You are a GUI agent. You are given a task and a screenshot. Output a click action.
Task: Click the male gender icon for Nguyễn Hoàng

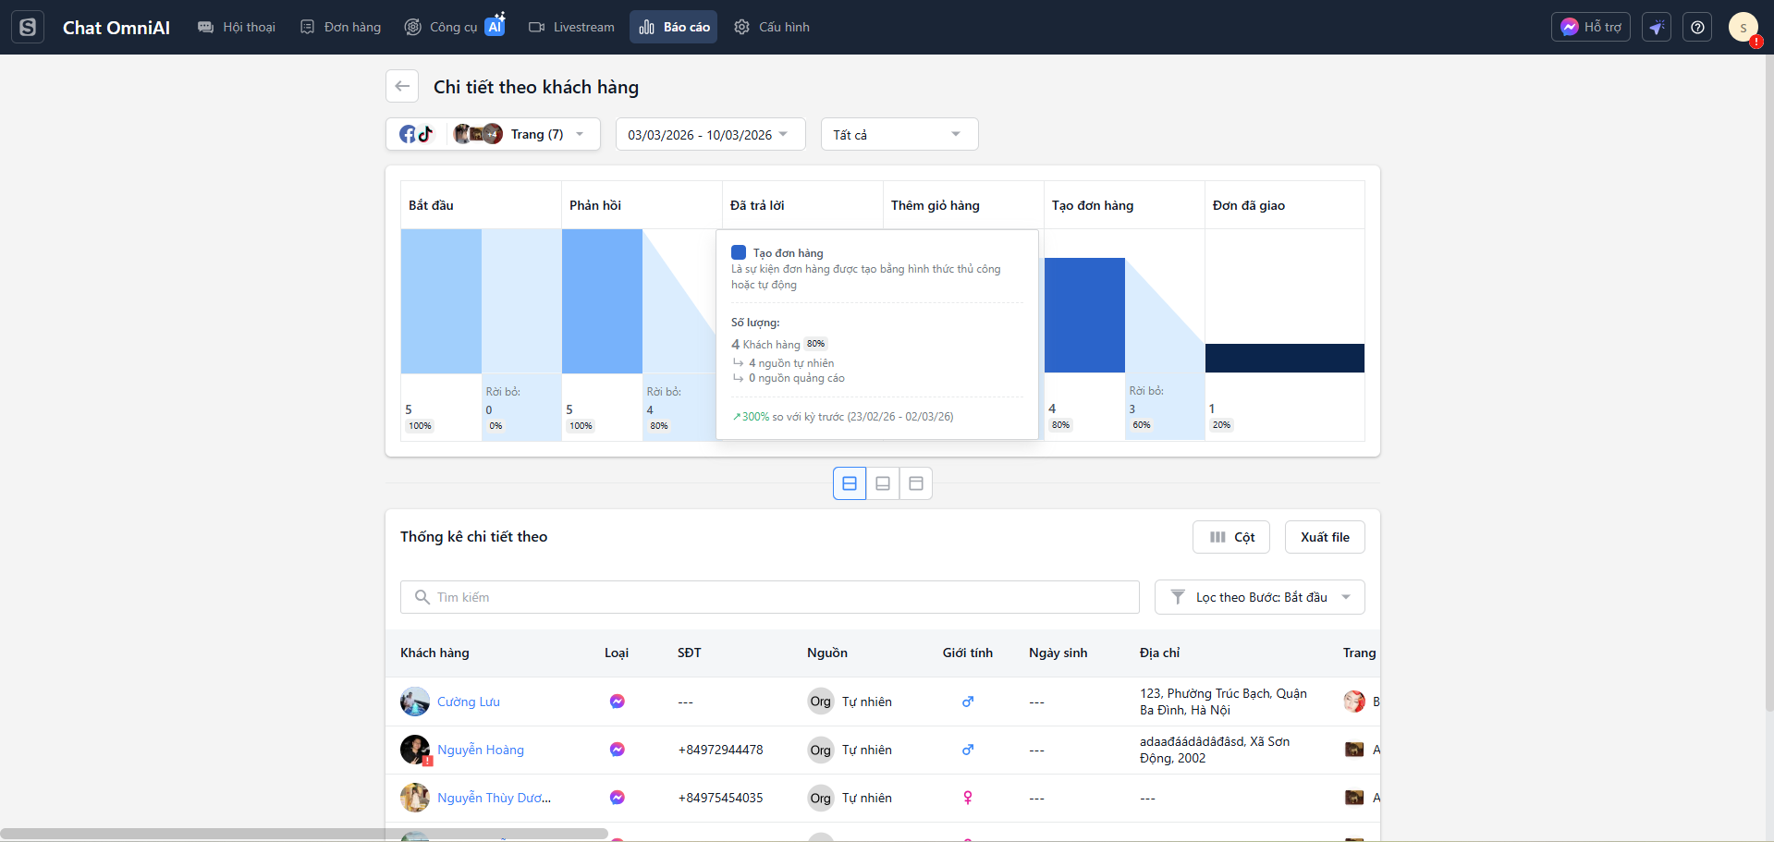[968, 750]
